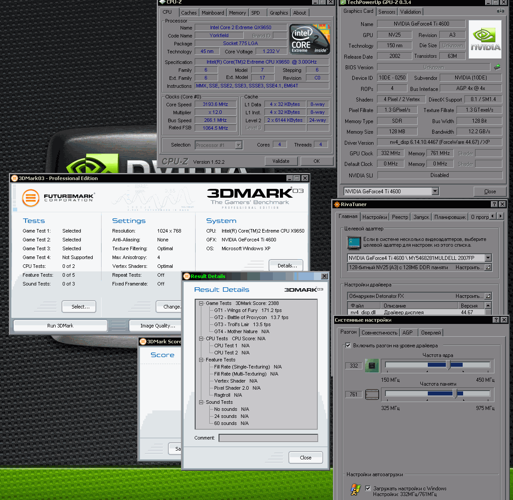The image size is (513, 500).
Task: Open the Graphics tab in CPU-Z
Action: tap(279, 13)
